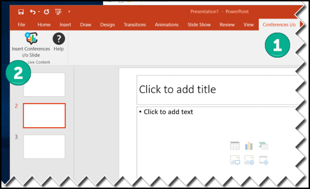This screenshot has height=189, width=310.
Task: Click Insert Conferences i/o Slide button
Action: [x=31, y=45]
